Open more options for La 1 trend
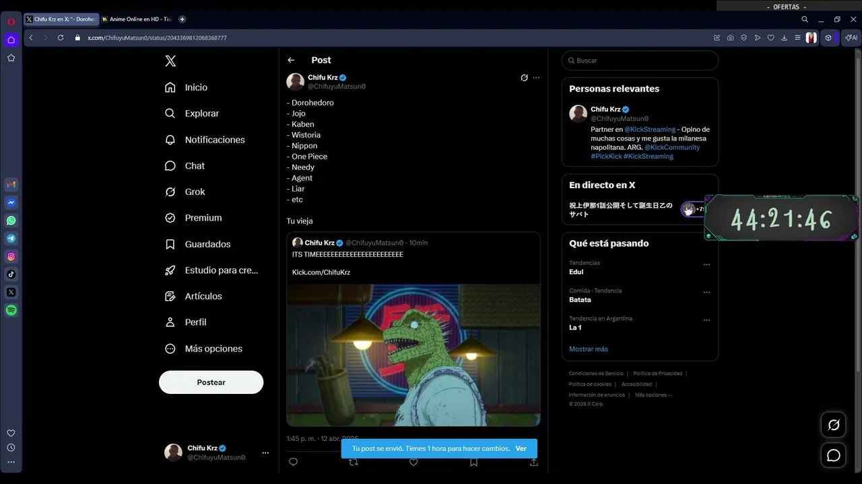 706,320
